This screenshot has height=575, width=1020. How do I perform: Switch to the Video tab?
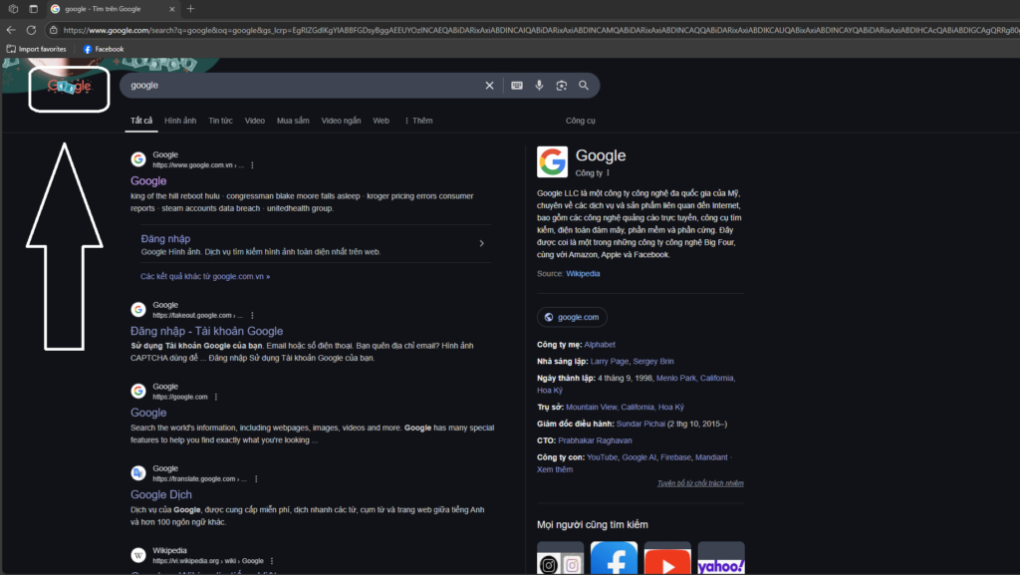[x=254, y=121]
